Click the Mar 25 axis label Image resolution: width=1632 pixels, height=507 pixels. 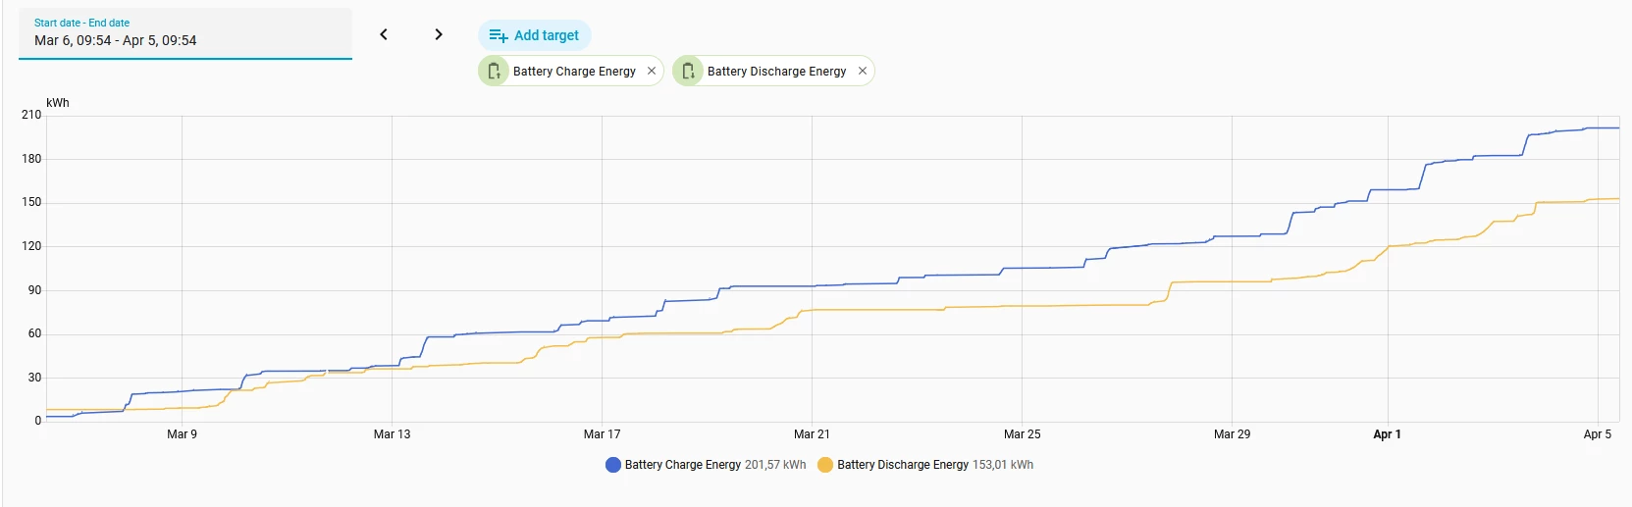point(1022,434)
